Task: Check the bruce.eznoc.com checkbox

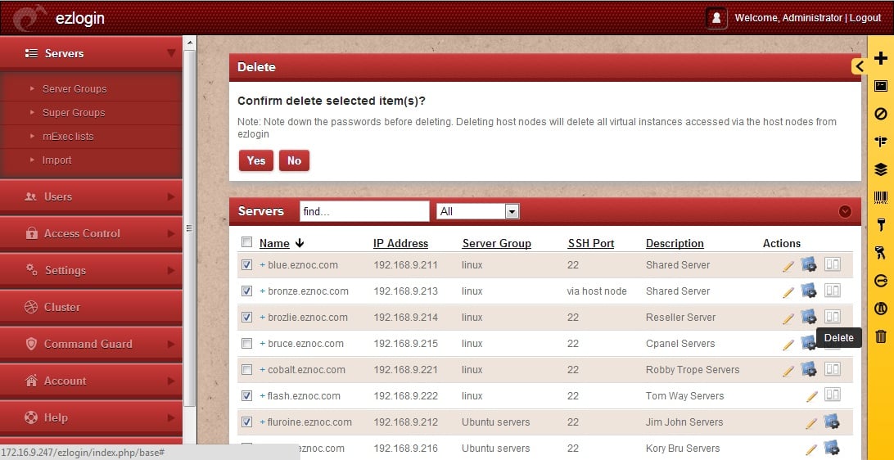Action: coord(246,344)
